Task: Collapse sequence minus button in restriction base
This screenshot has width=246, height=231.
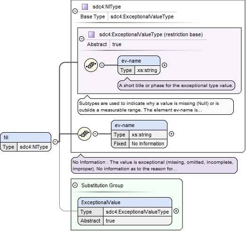Action: coord(102,65)
